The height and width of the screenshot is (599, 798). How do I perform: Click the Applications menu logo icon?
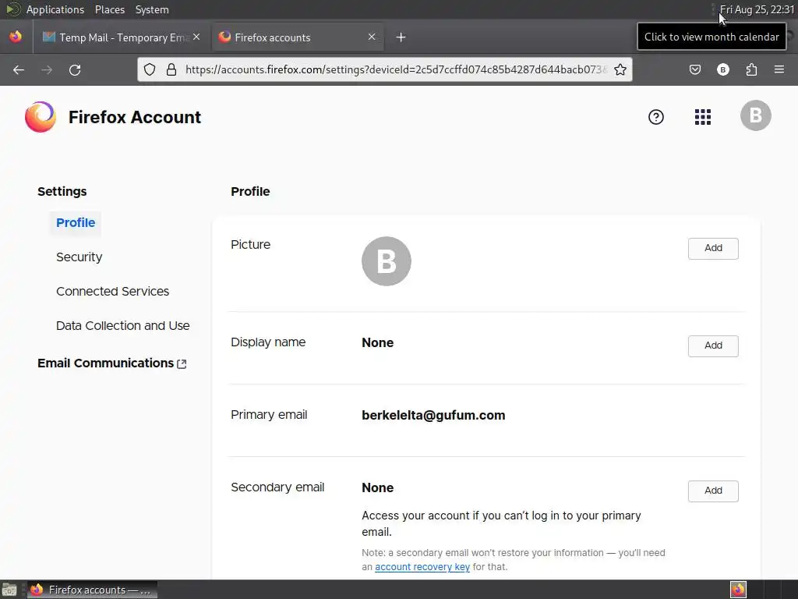[x=12, y=9]
